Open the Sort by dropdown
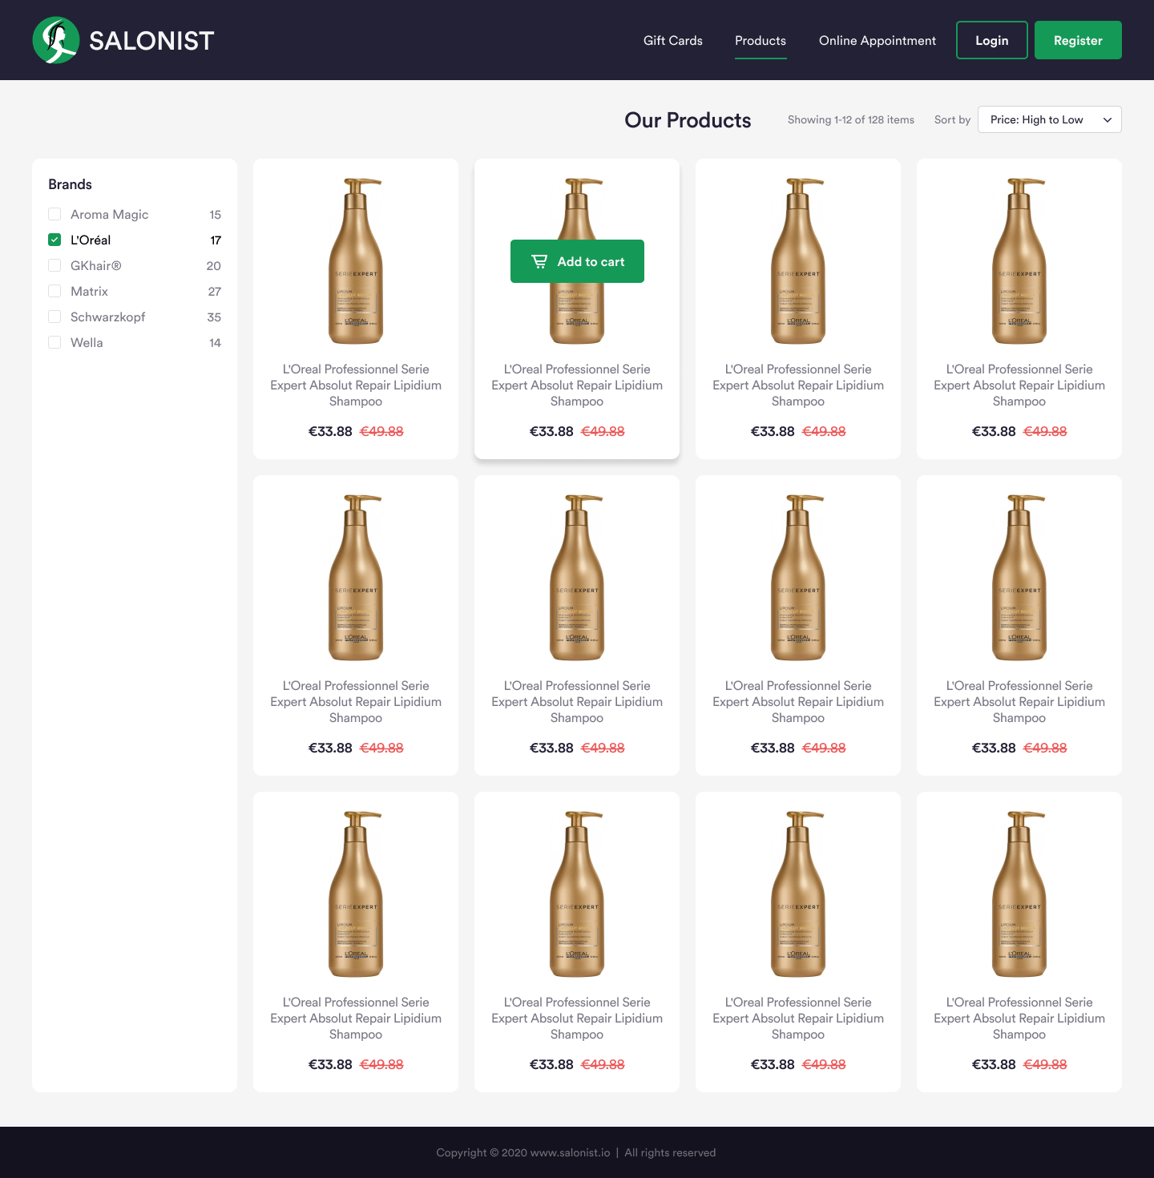Screen dimensions: 1154x1178 [1050, 119]
